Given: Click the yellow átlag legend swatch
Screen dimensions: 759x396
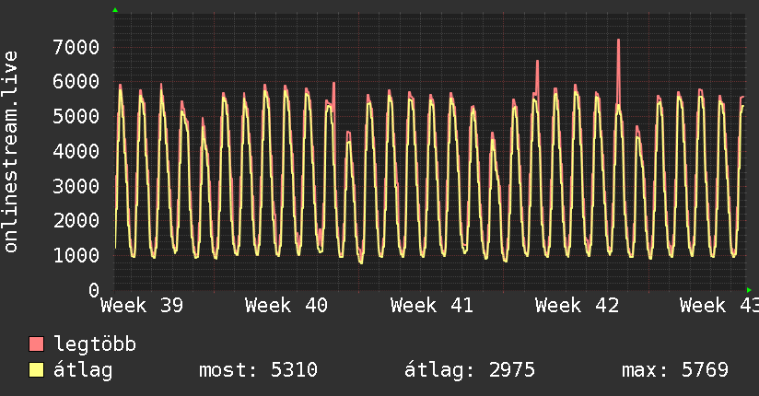Looking at the screenshot, I should click(x=36, y=370).
